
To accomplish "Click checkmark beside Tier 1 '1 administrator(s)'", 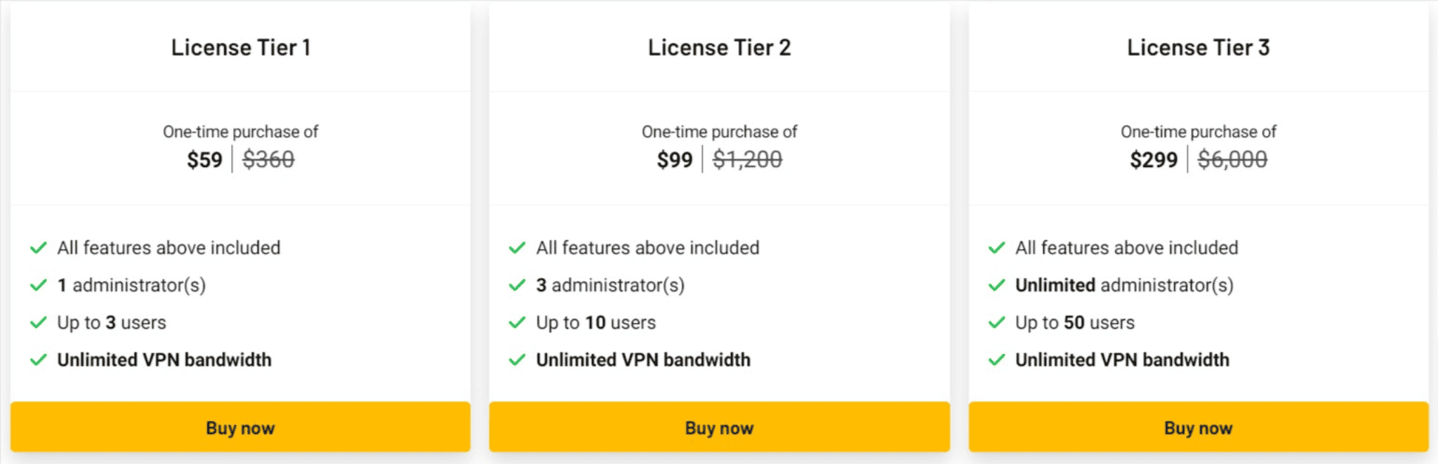I will 39,285.
